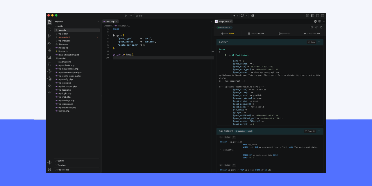Click code line 9 get_posts($args)
Image resolution: width=372 pixels, height=186 pixels.
124,54
